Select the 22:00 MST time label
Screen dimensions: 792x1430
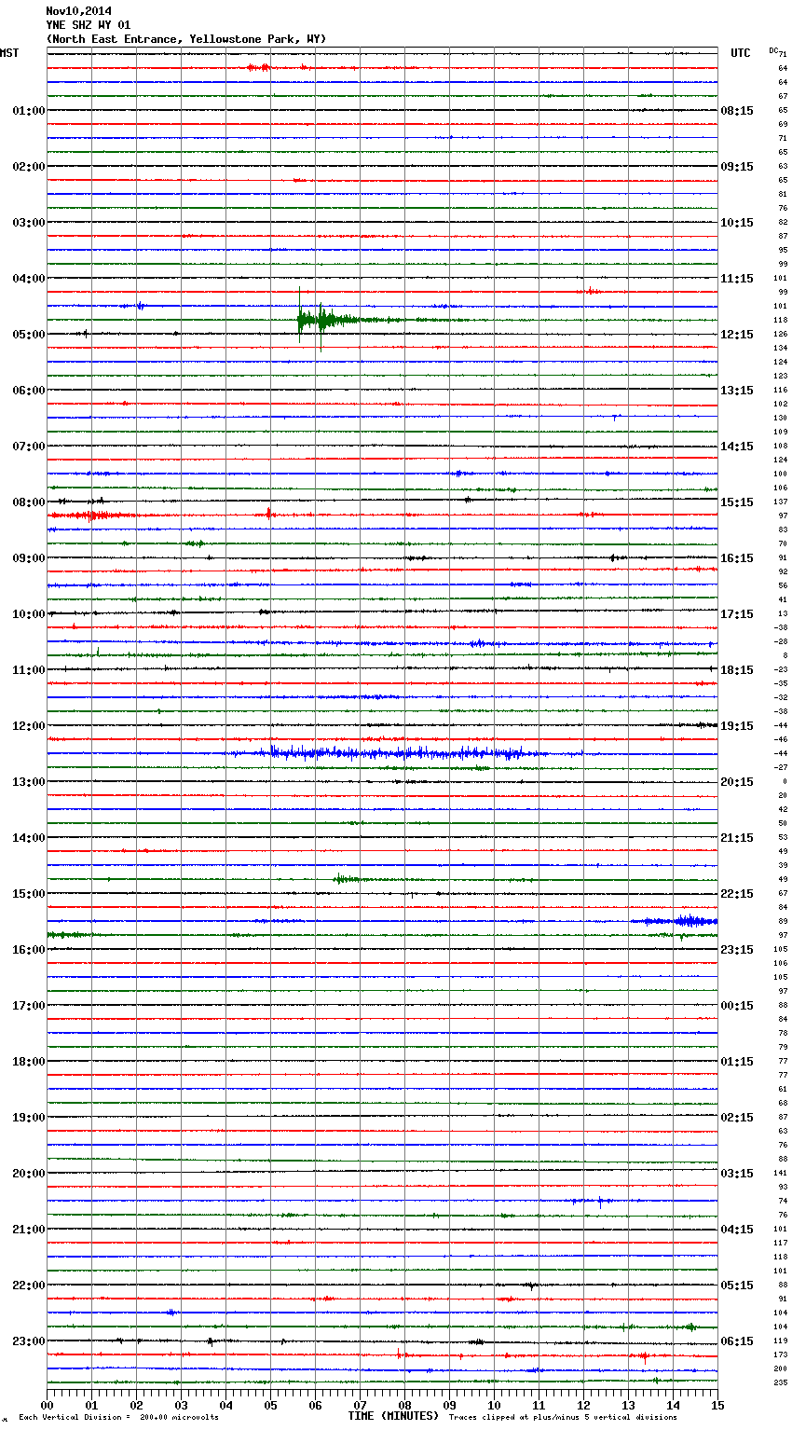click(29, 1286)
